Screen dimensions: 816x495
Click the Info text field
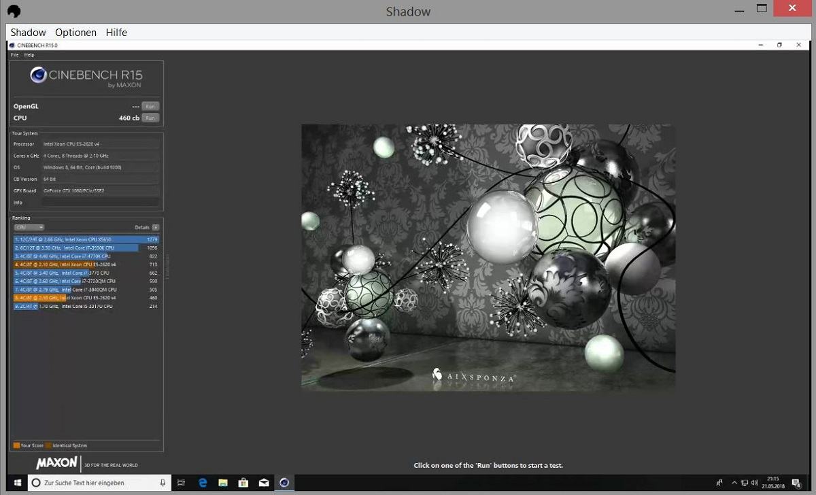[x=100, y=203]
